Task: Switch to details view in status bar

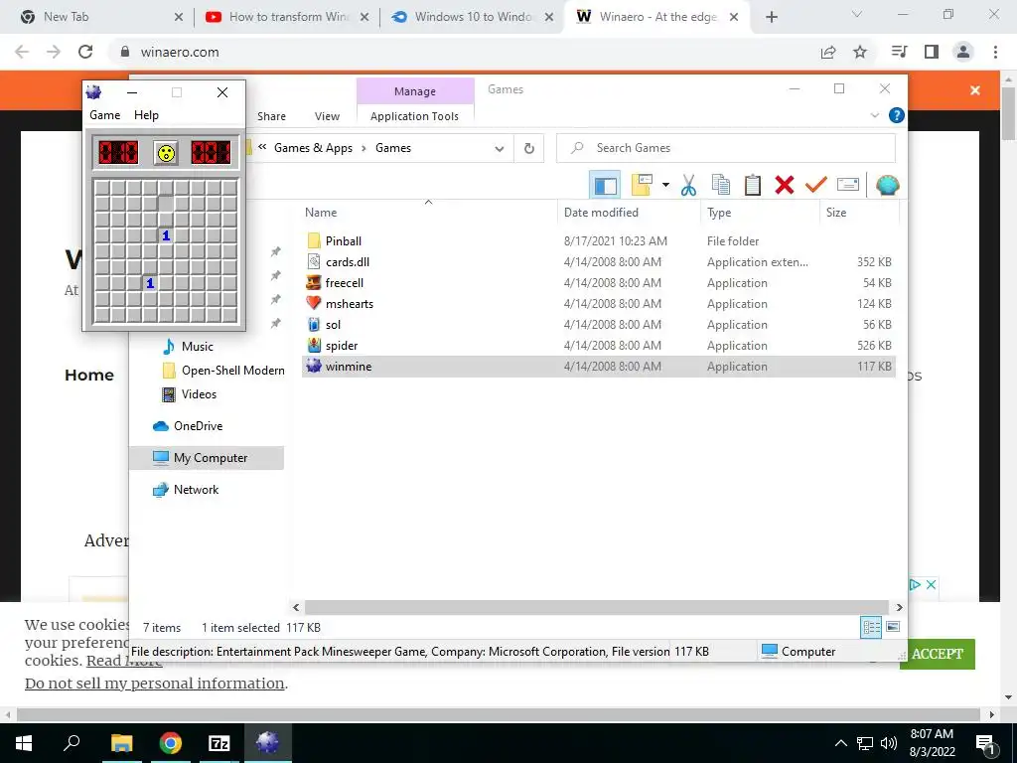Action: (871, 628)
